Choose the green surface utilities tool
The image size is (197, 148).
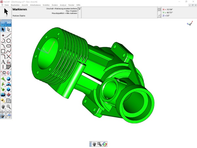pyautogui.click(x=3, y=84)
